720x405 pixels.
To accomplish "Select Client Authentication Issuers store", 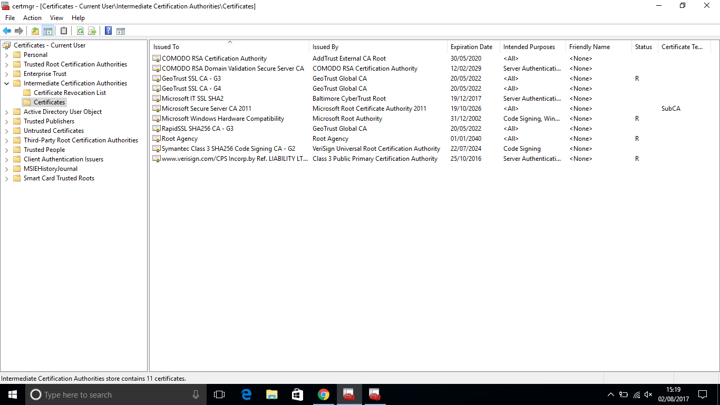I will tap(63, 159).
